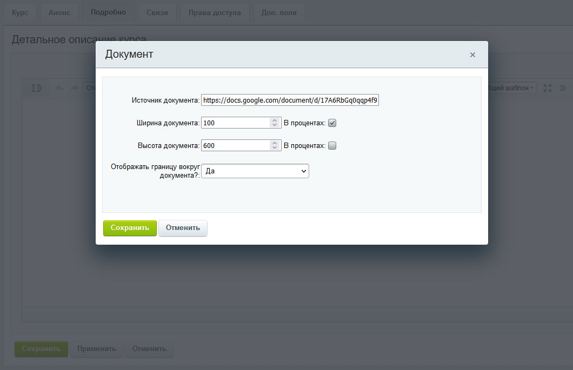The height and width of the screenshot is (370, 573).
Task: Open the border display Да dropdown
Action: point(255,171)
